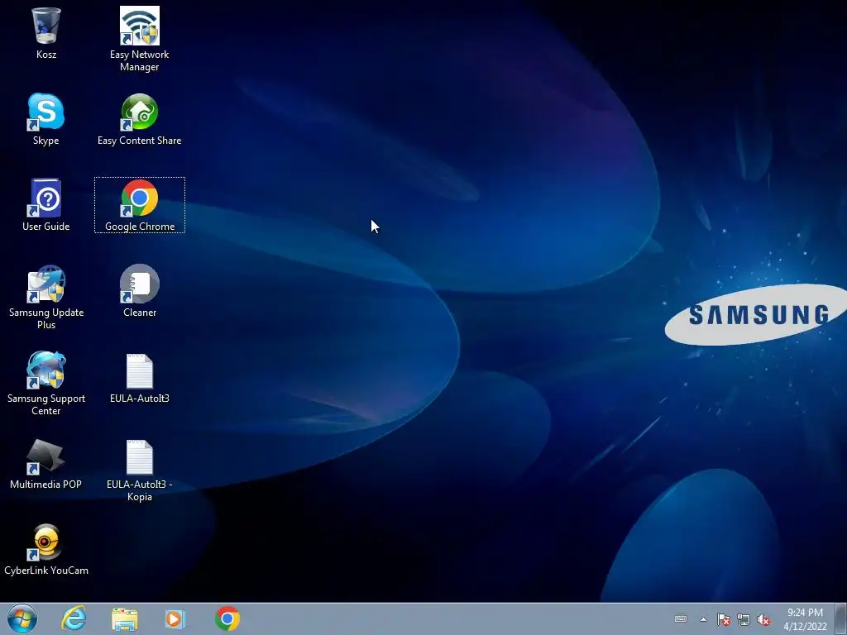Image resolution: width=847 pixels, height=635 pixels.
Task: Open Windows Explorer from the taskbar
Action: click(125, 618)
